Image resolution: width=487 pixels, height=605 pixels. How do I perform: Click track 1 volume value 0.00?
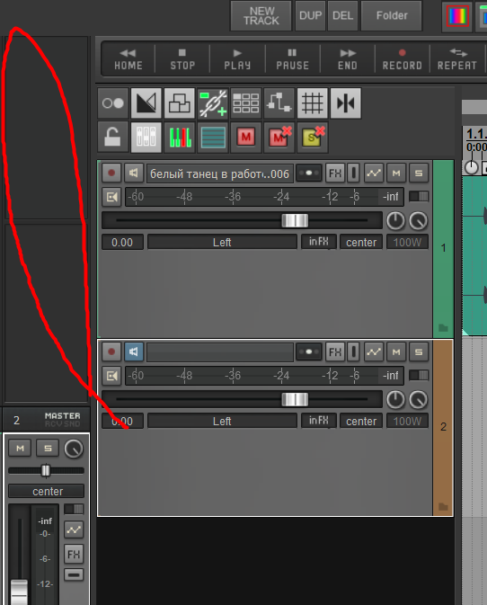(x=122, y=243)
